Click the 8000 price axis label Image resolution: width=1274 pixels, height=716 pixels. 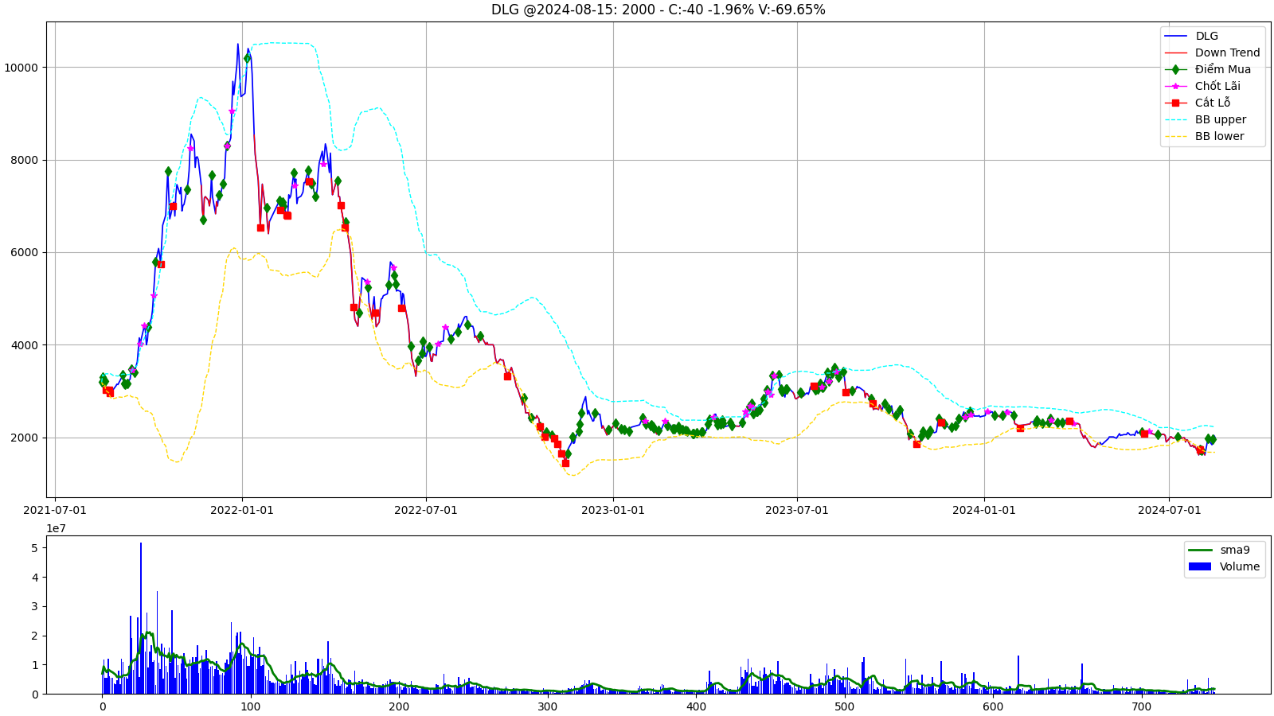tap(24, 160)
